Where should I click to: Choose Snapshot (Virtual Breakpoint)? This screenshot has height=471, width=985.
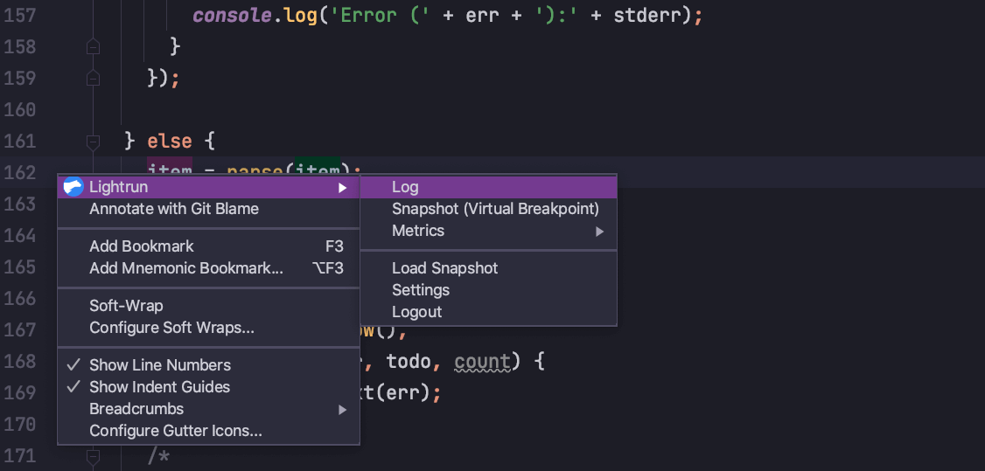click(x=495, y=209)
